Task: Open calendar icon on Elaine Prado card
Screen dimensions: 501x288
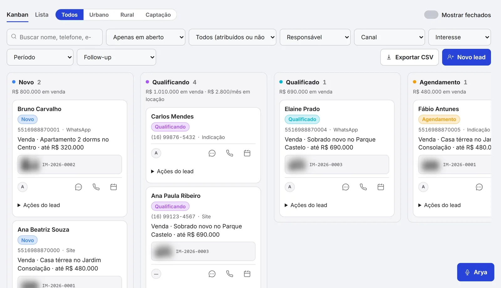Action: (x=381, y=187)
